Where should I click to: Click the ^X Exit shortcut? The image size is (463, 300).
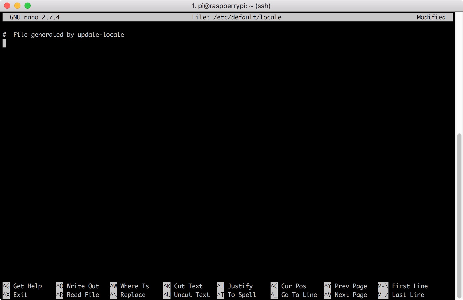(x=15, y=295)
